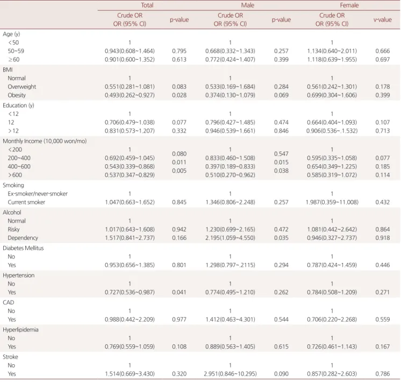Click p-value 0.977 for CAD
Viewport: 401px width, 382px height.
[179, 319]
